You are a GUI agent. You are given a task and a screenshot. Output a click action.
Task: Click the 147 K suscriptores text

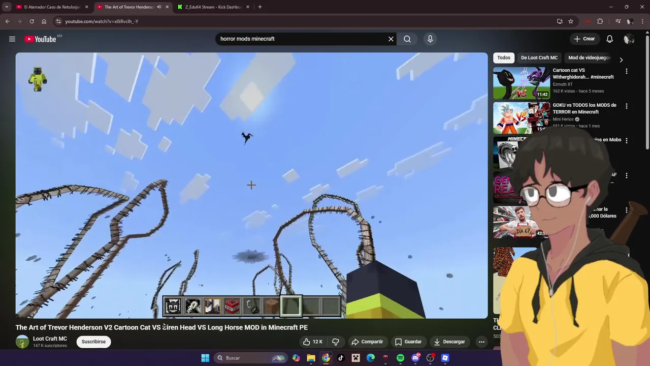(x=50, y=346)
